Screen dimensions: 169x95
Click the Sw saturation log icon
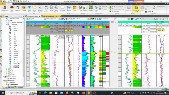10,59
